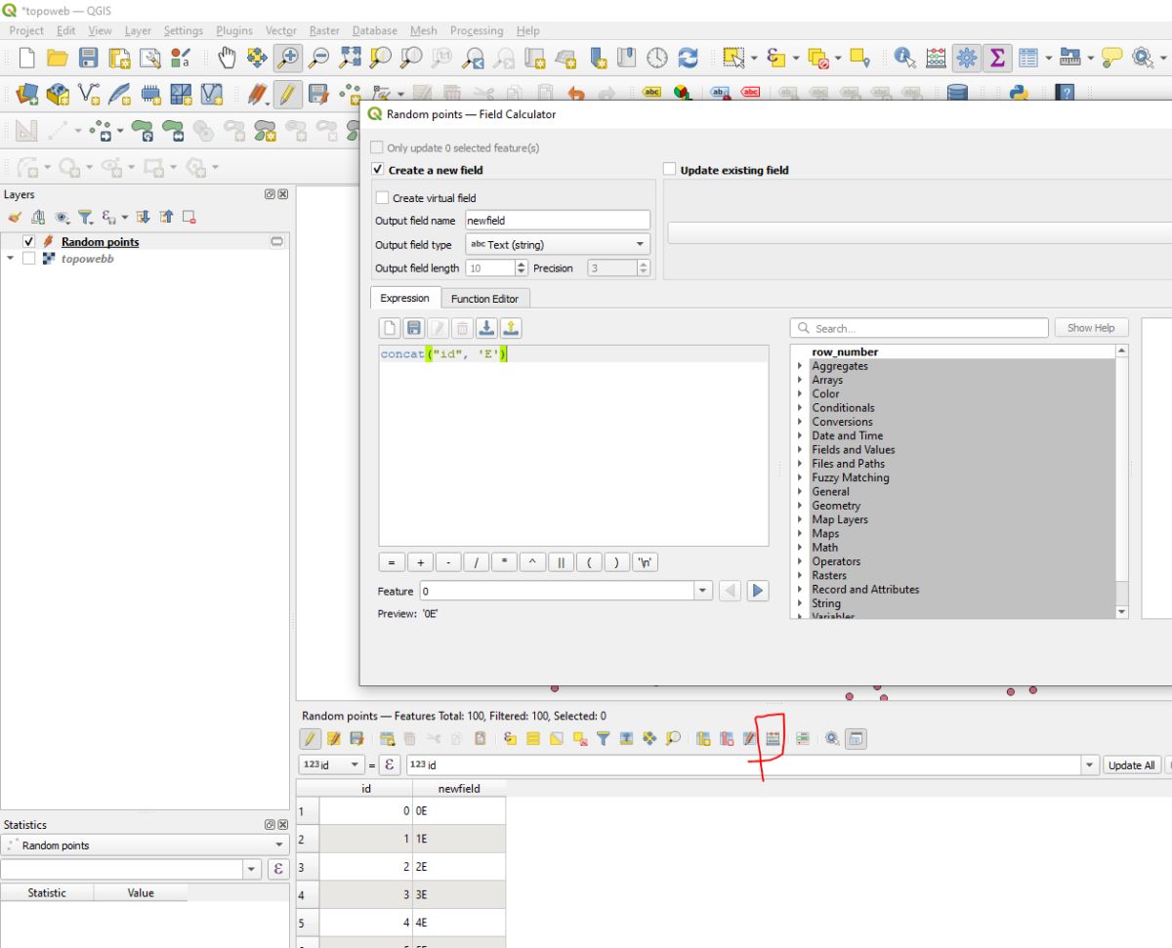1172x948 pixels.
Task: Select the Conversions function group
Action: click(x=842, y=422)
